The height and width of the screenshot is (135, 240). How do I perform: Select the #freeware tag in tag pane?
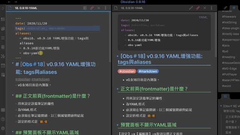229,16
